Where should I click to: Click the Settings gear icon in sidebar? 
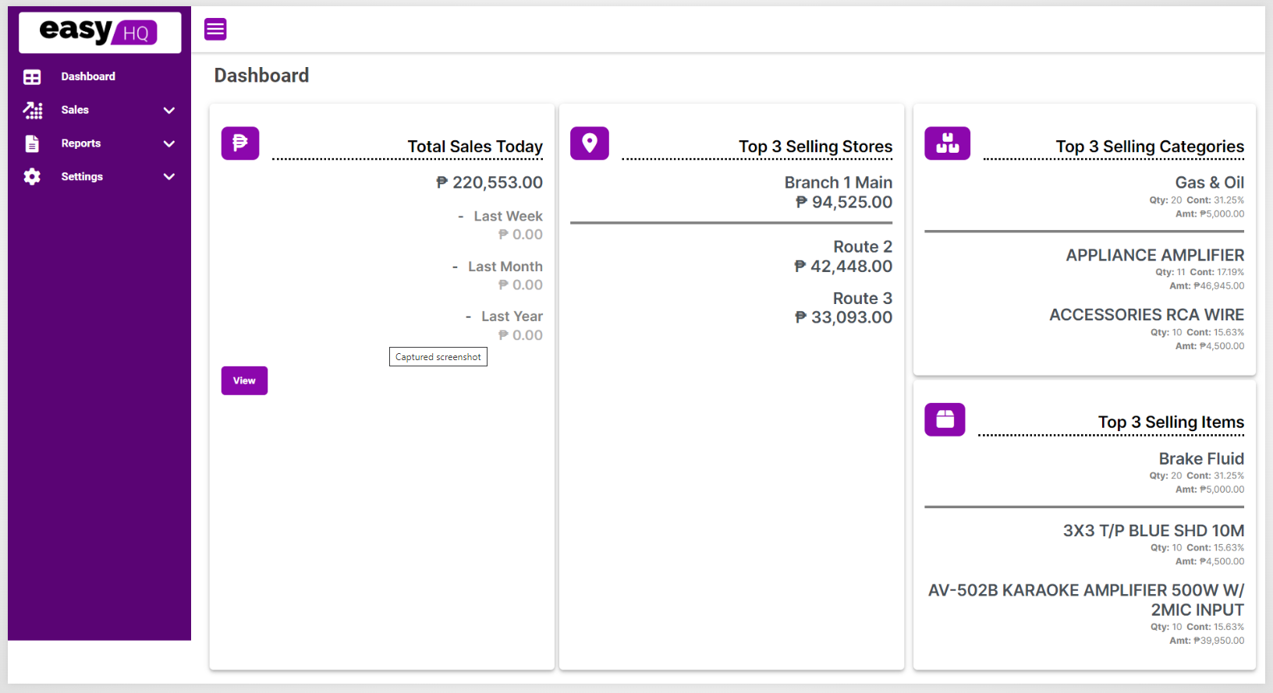[x=32, y=177]
